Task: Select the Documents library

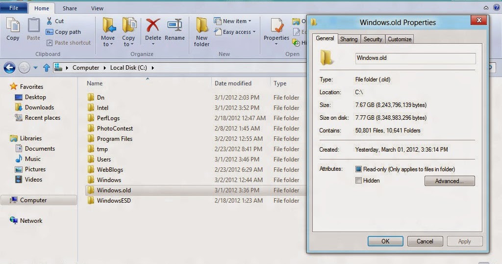Action: pos(35,148)
